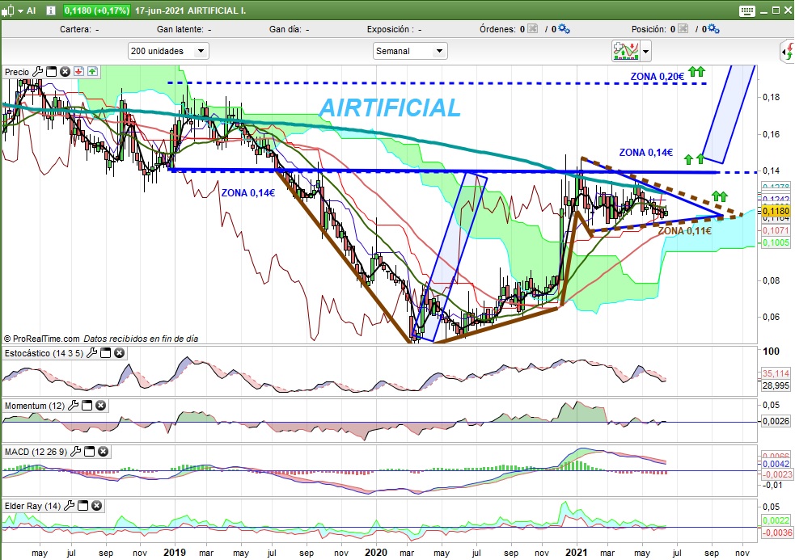This screenshot has height=560, width=795.
Task: Click the Gan día field
Action: coord(289,29)
